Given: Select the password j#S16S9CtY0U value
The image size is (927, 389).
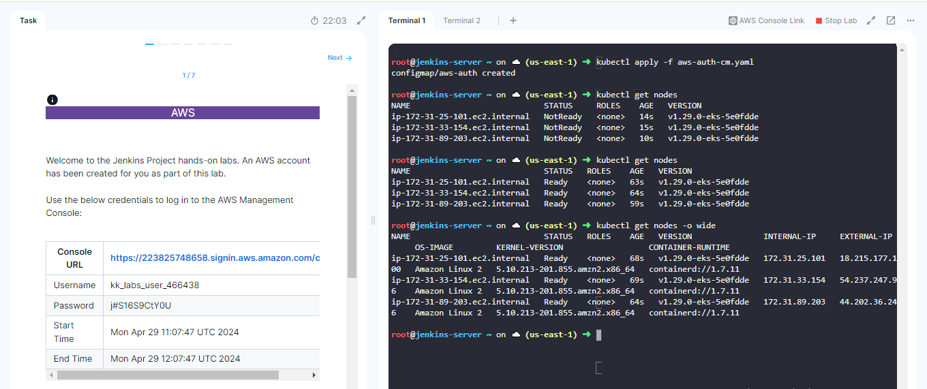Looking at the screenshot, I should [141, 305].
